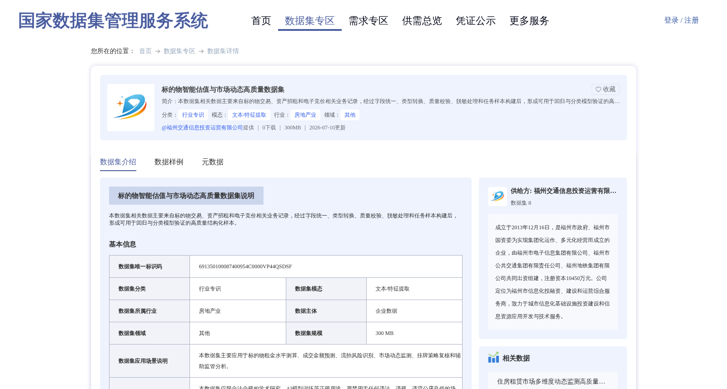727x389 pixels.
Task: Click the 标的物智能估值与市场动态高质量数据集说明 heading
Action: click(186, 196)
